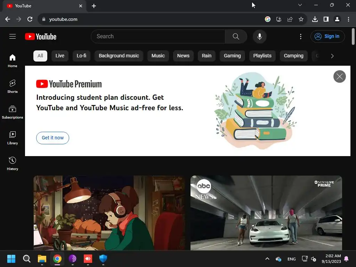Click the YouTube Premium logo in banner
Viewport: 356px width, 267px height.
click(x=69, y=84)
